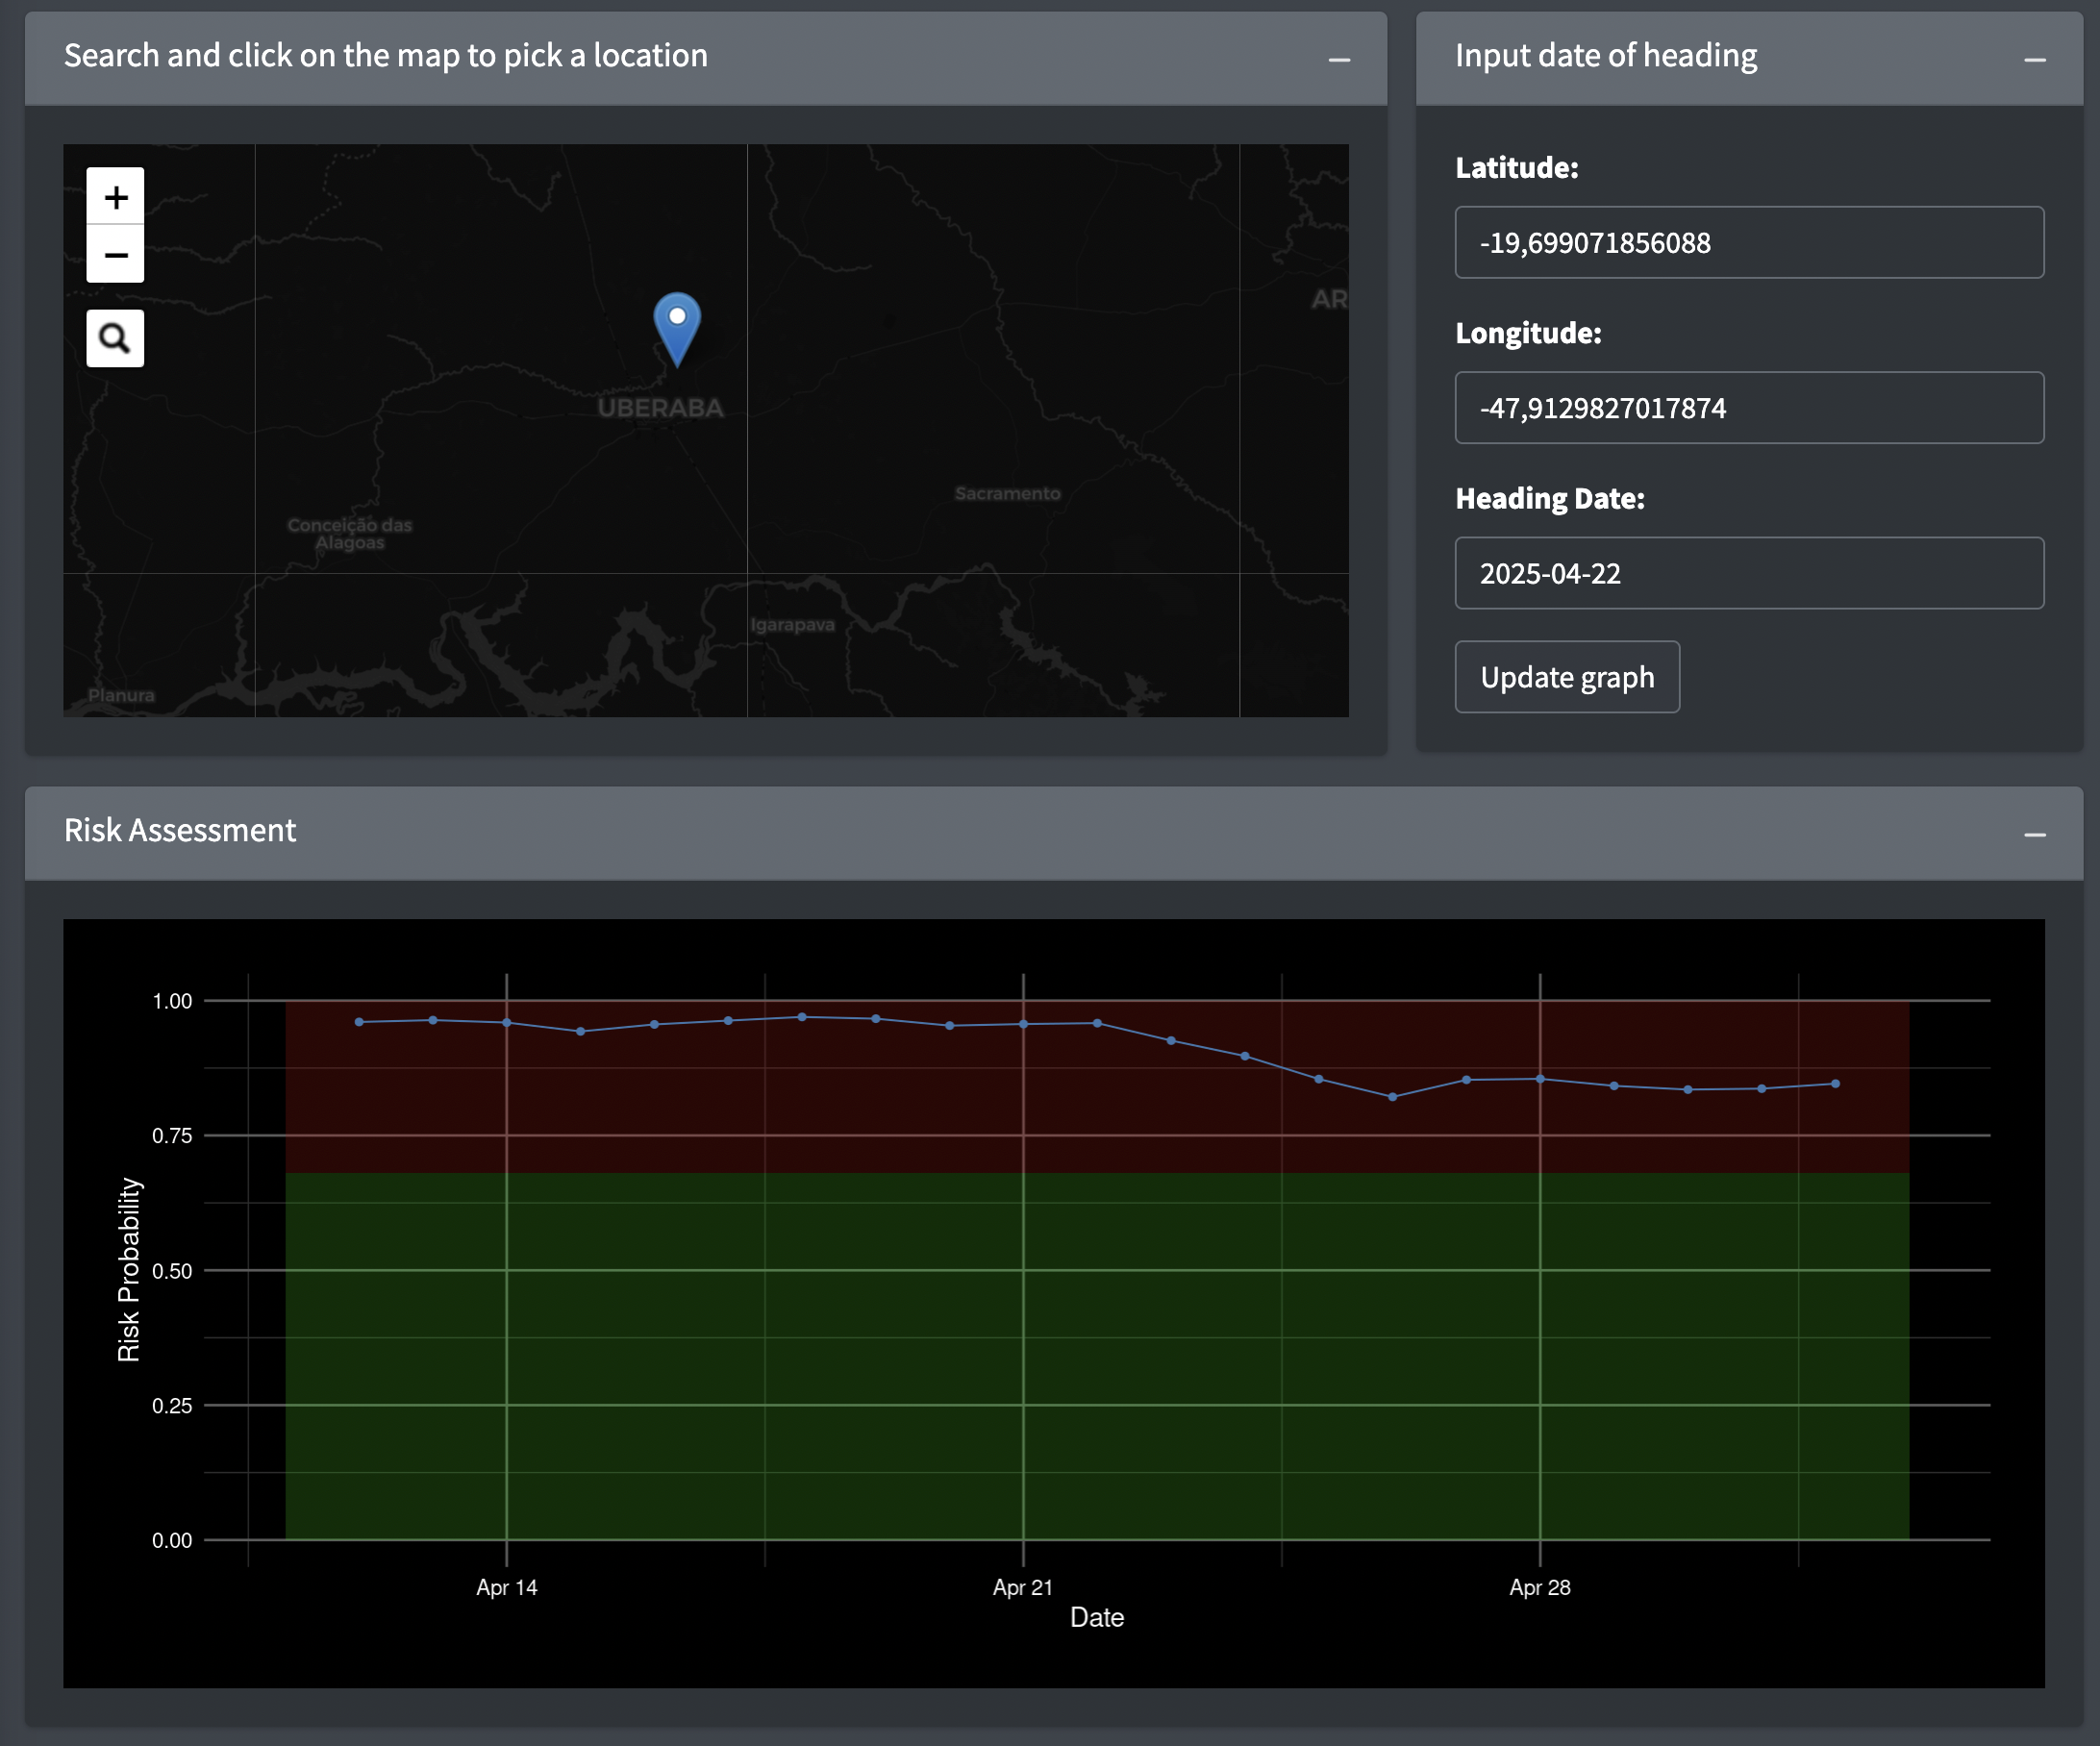Viewport: 2100px width, 1746px height.
Task: Click the lowest risk data point on chart
Action: tap(1392, 1097)
